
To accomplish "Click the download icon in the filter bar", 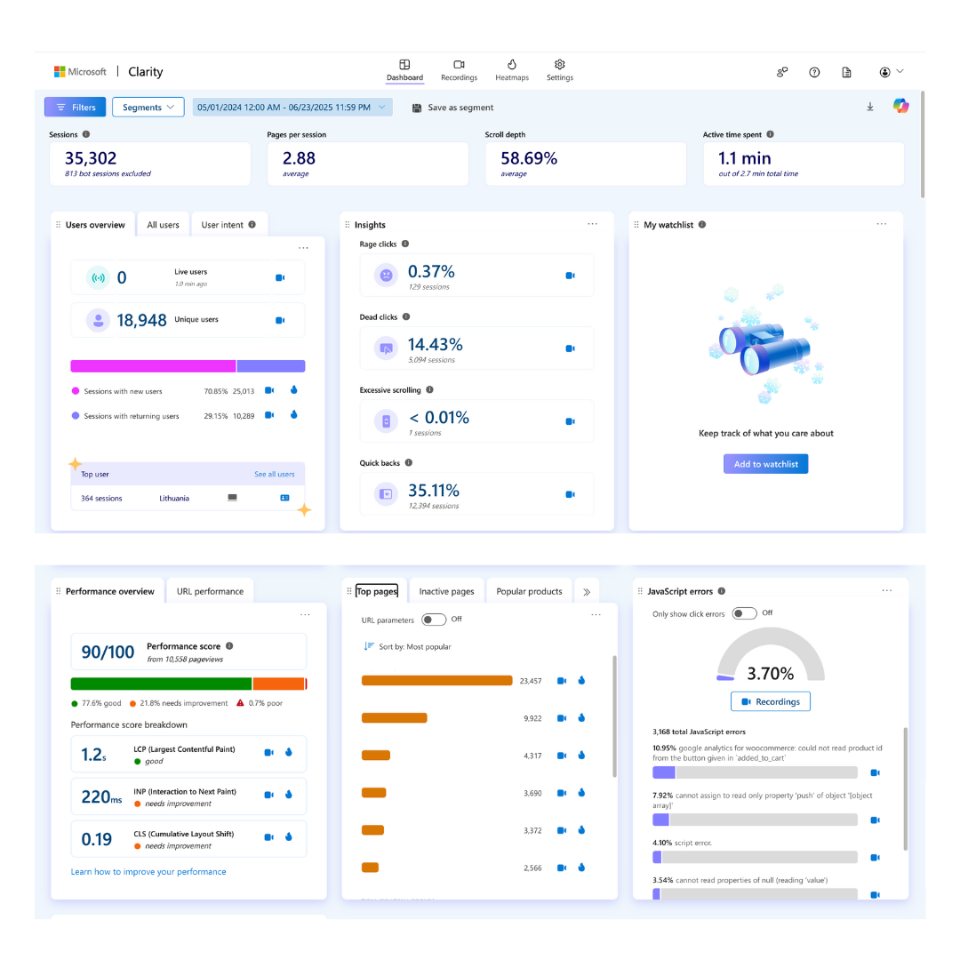I will 870,107.
